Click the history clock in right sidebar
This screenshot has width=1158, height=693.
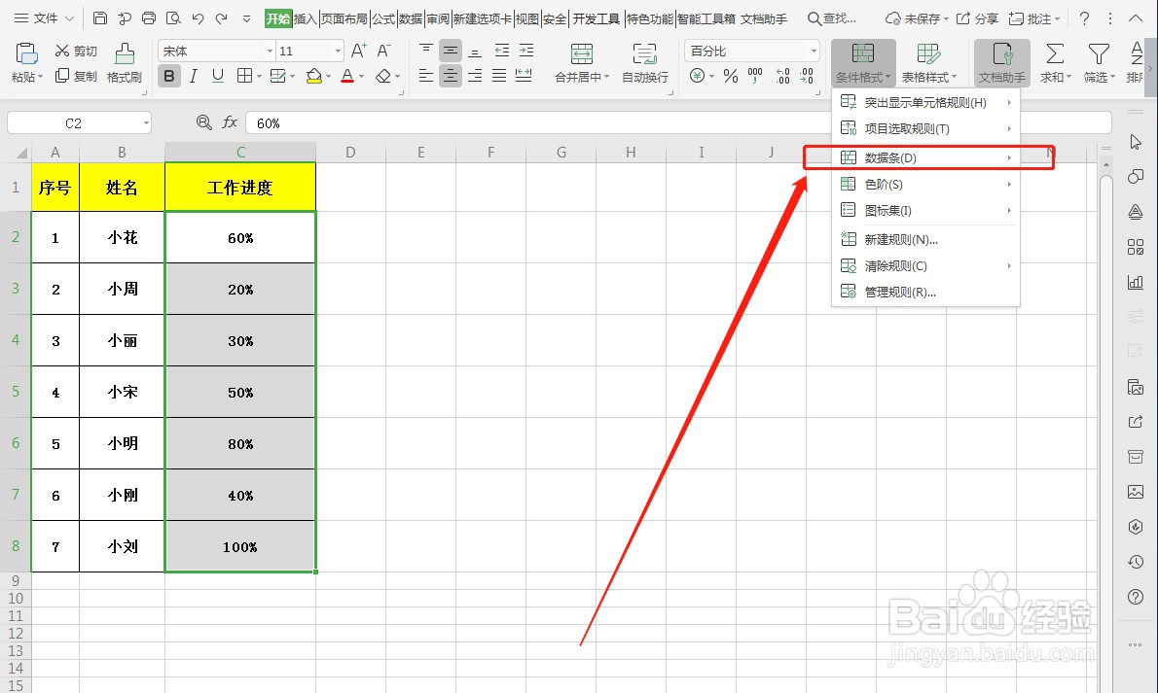(1136, 562)
